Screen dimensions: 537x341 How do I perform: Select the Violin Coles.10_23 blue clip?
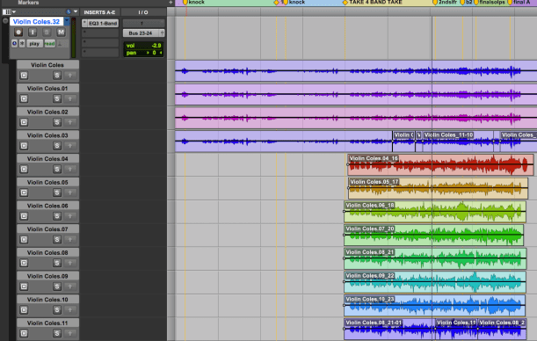tap(434, 305)
